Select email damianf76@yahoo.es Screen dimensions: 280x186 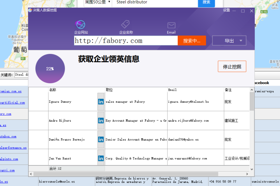pos(183,139)
